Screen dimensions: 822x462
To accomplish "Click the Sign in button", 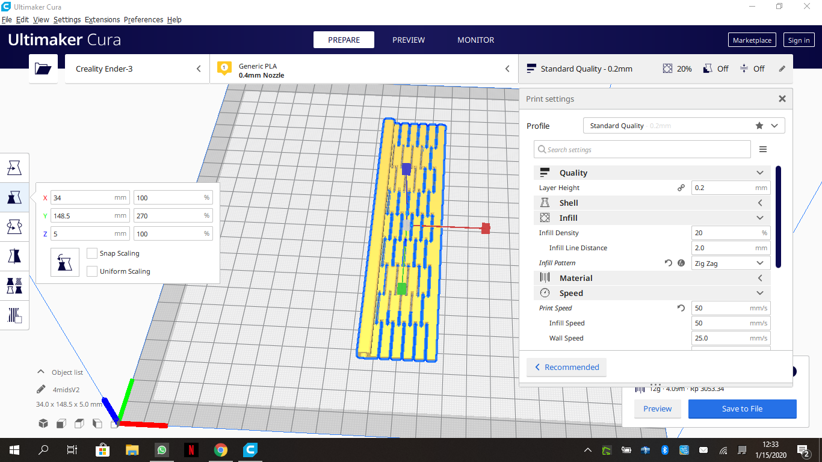I will (x=799, y=40).
